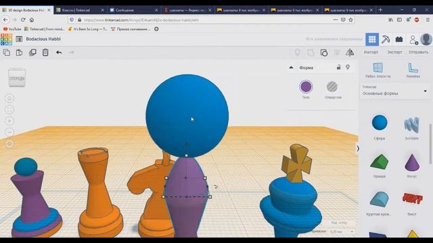
Task: Click the Tinkercad logo
Action: 6,39
